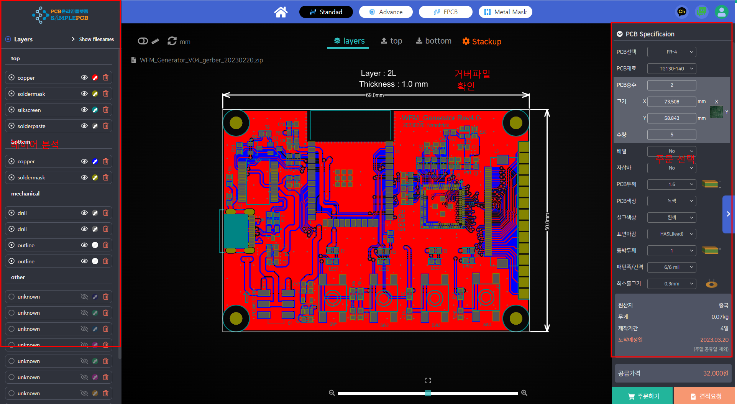Switch to the bottom view tab
737x404 pixels.
click(x=433, y=41)
